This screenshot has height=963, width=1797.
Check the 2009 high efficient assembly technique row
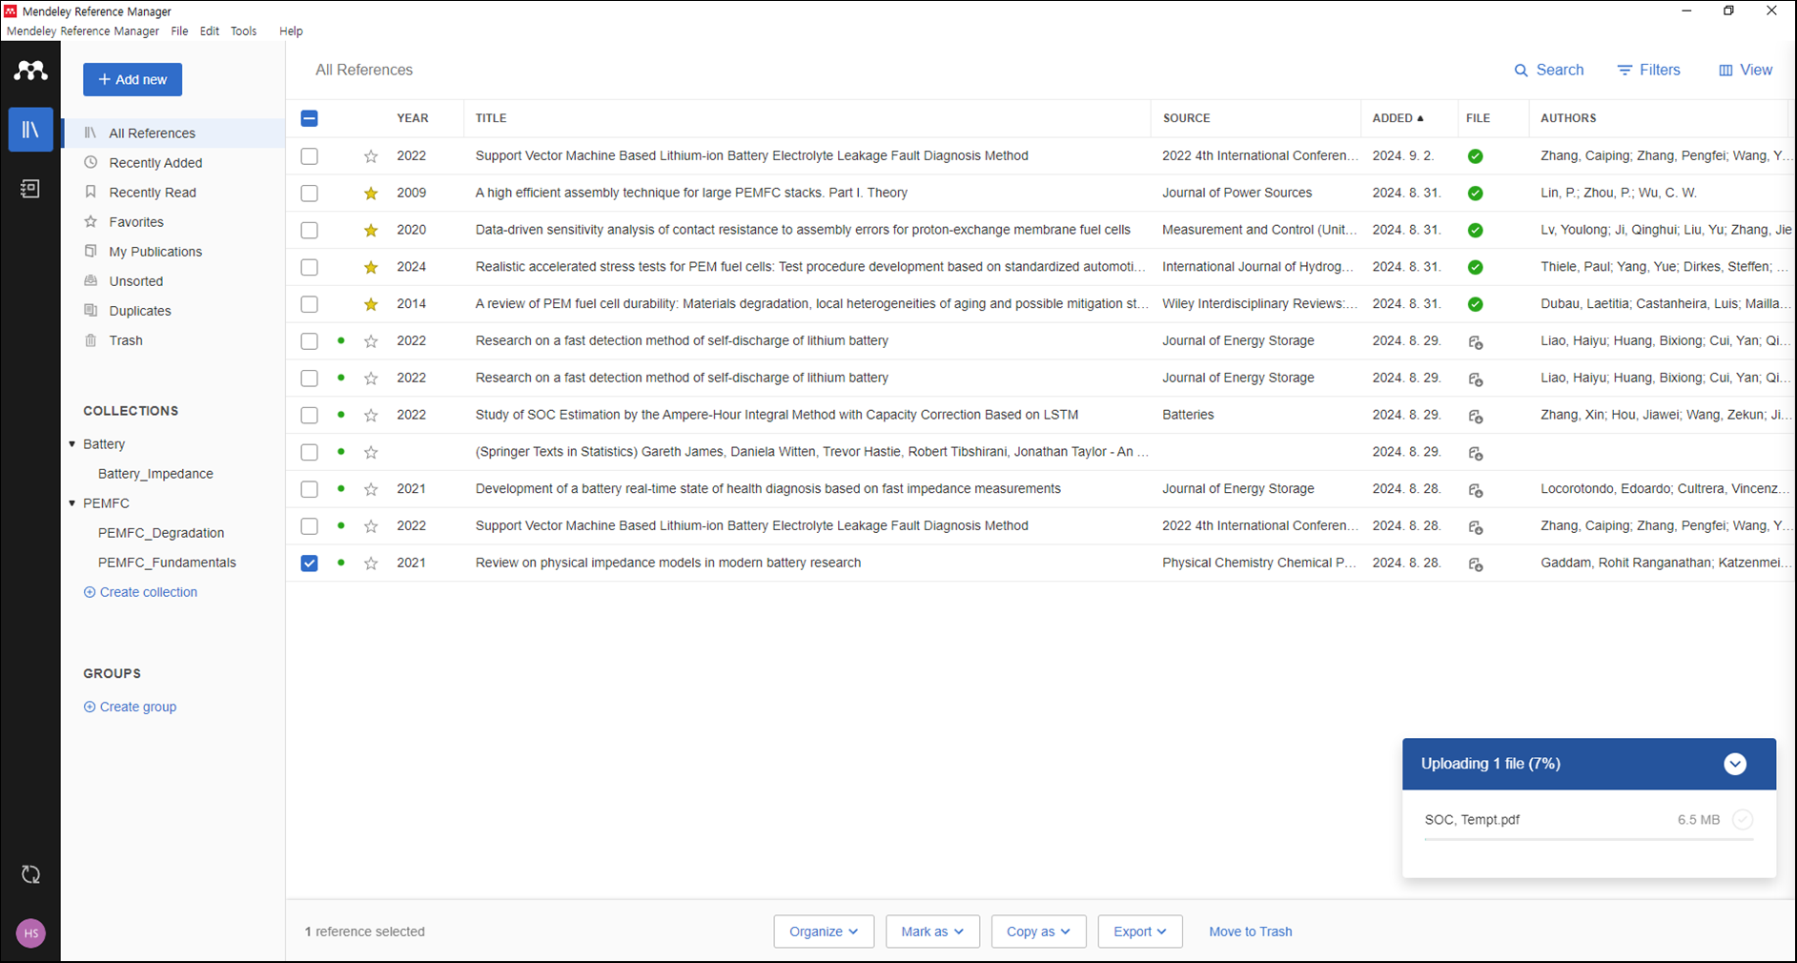[309, 194]
